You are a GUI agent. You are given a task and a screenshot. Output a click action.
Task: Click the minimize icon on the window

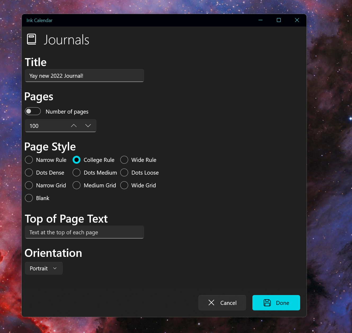click(260, 20)
